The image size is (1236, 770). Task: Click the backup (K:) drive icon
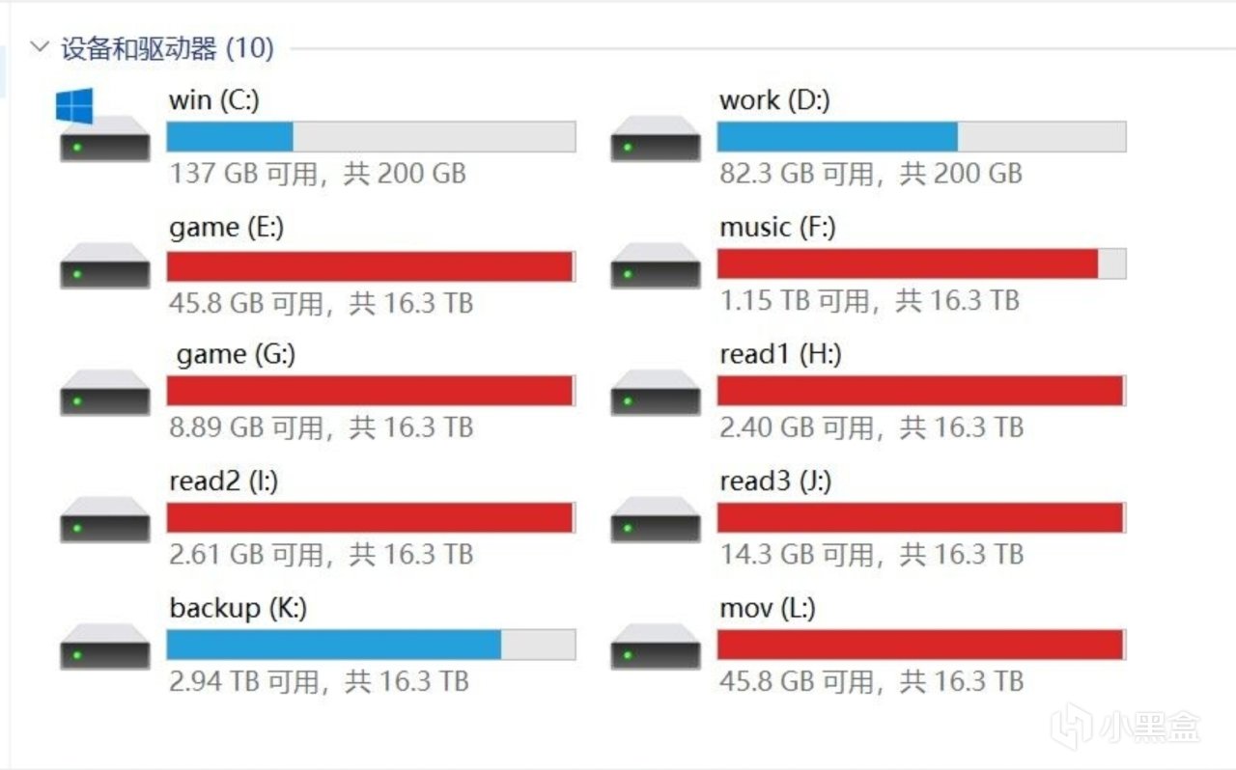104,646
